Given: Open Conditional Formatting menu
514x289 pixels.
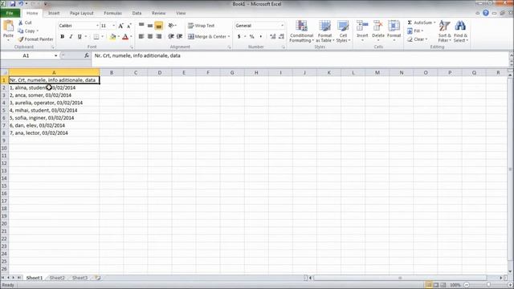Looking at the screenshot, I should 302,31.
